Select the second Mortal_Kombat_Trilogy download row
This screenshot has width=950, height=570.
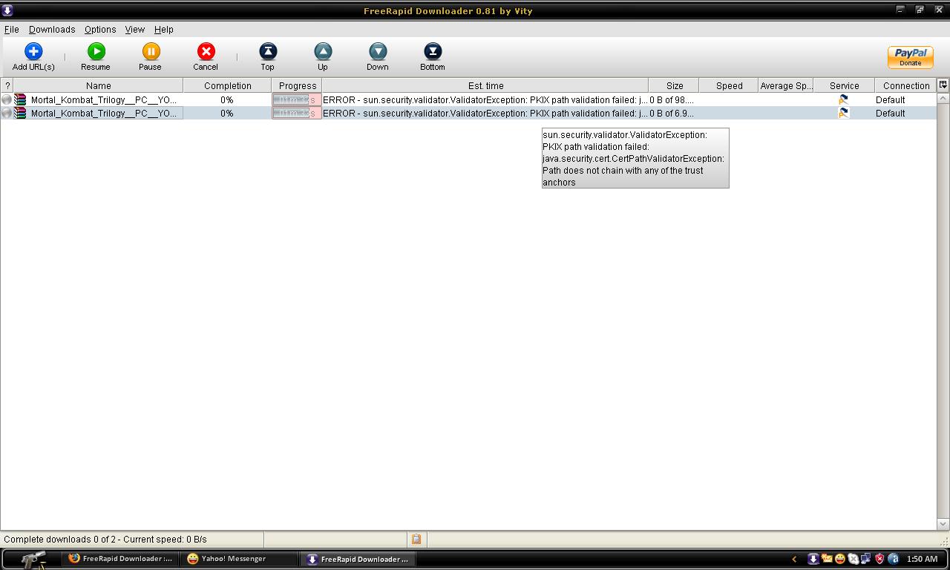tap(104, 114)
